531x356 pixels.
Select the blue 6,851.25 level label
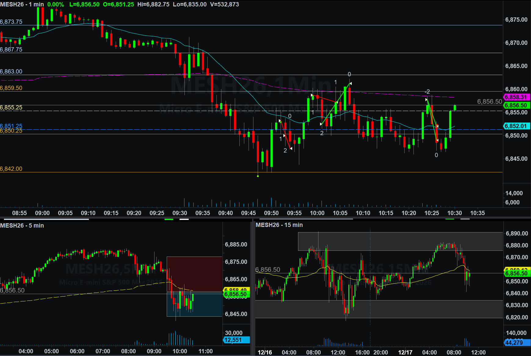11,126
